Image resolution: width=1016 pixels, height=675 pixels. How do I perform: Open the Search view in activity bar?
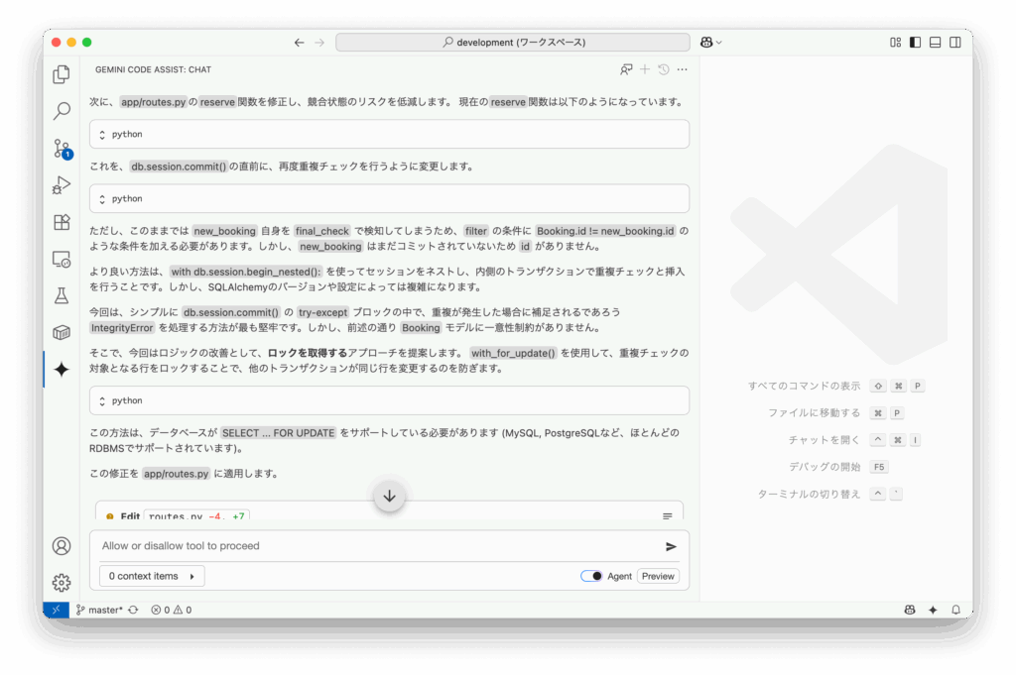pyautogui.click(x=62, y=111)
